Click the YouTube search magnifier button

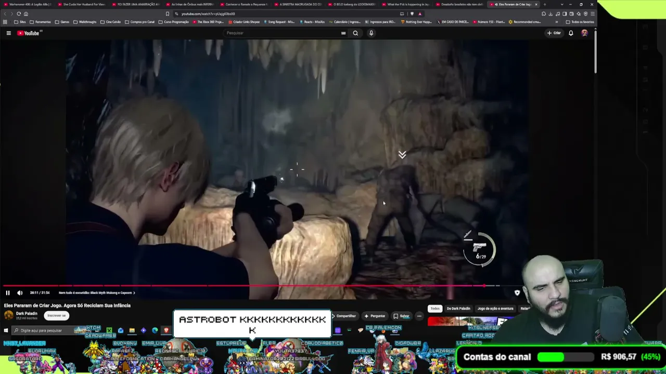point(355,33)
